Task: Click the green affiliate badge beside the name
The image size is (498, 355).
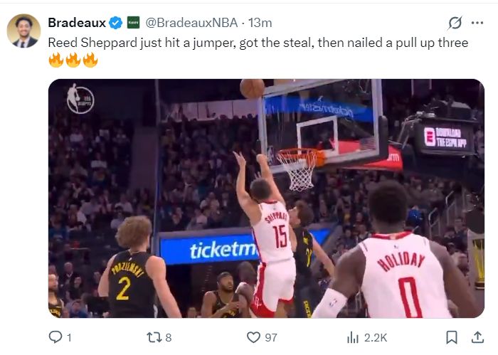Action: tap(133, 23)
